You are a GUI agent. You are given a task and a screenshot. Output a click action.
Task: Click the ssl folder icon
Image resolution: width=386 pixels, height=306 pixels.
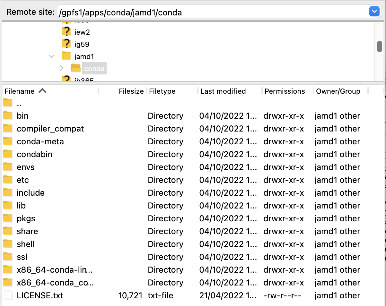(8, 257)
